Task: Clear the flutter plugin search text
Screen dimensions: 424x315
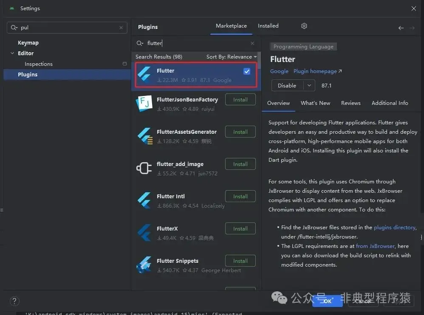Action: 252,43
